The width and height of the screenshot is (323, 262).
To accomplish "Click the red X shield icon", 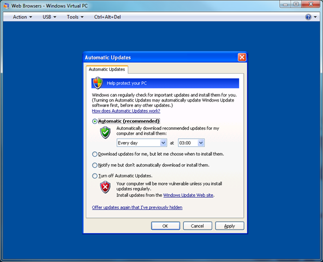I will click(105, 187).
